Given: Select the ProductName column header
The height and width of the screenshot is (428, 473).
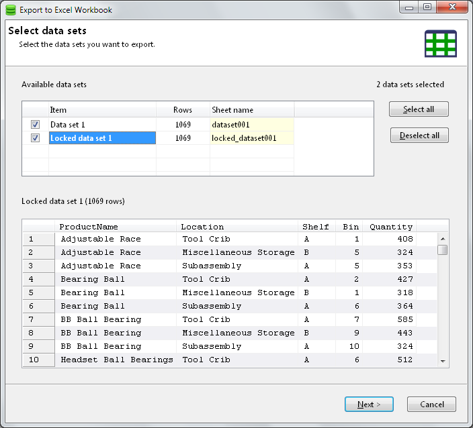Looking at the screenshot, I should (88, 227).
